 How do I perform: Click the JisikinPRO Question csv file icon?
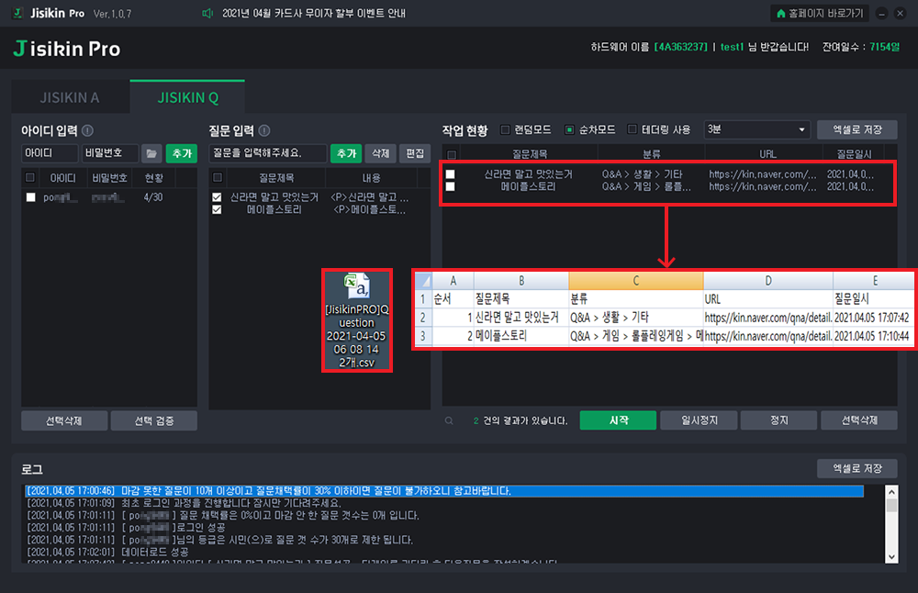tap(357, 320)
